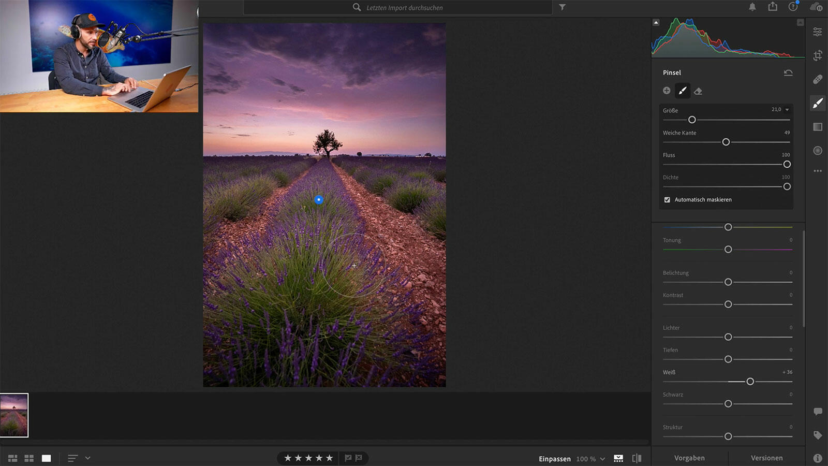Select the Crop and Rotate tool
828x466 pixels.
[x=818, y=56]
